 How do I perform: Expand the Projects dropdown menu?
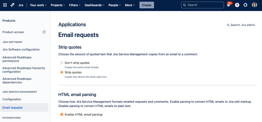[58, 5]
